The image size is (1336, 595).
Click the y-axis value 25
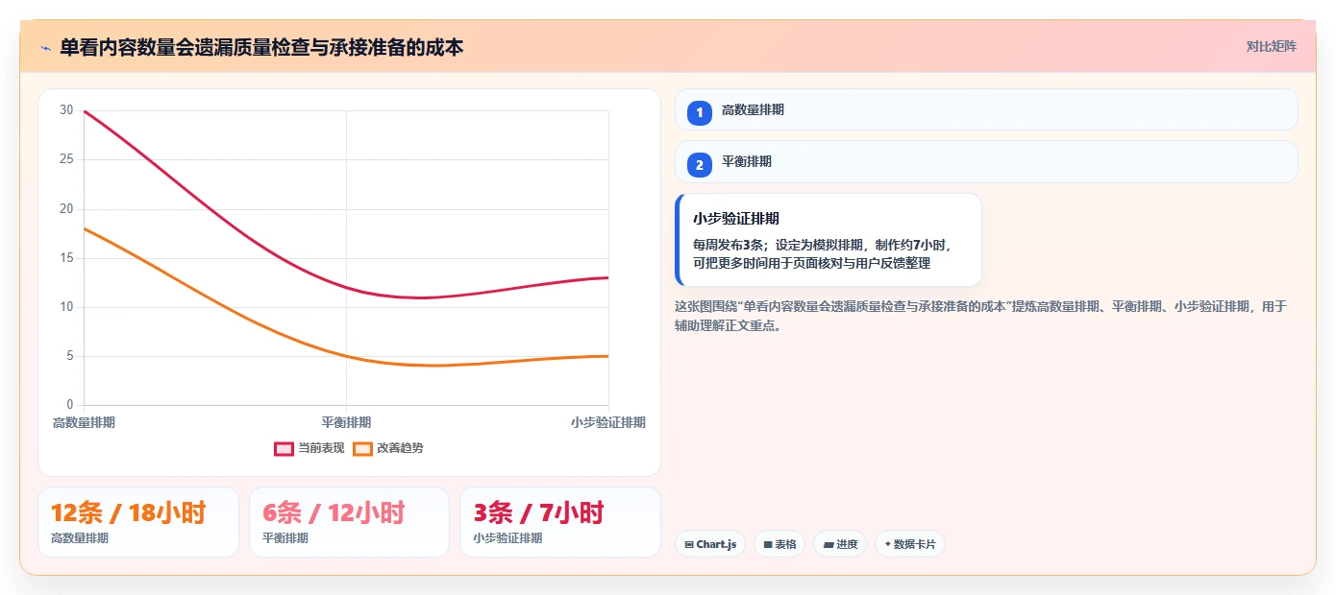coord(66,159)
